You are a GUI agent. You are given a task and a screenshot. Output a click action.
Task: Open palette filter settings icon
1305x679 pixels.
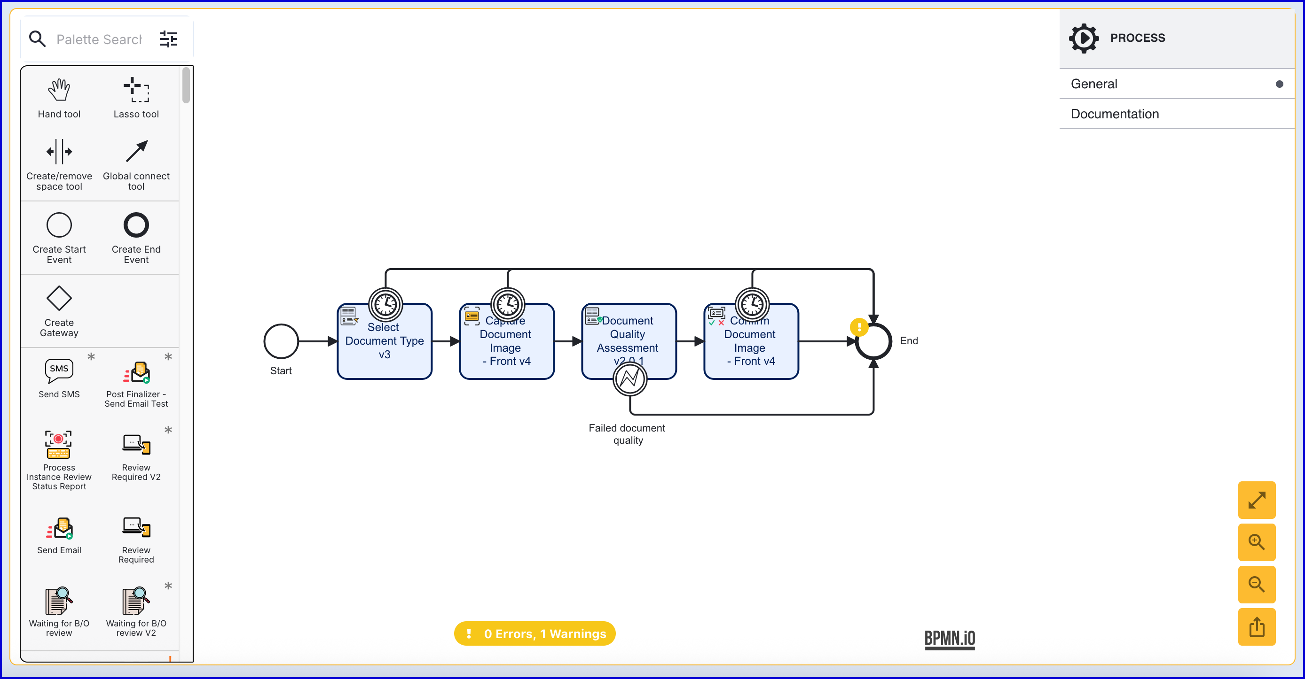pyautogui.click(x=168, y=39)
